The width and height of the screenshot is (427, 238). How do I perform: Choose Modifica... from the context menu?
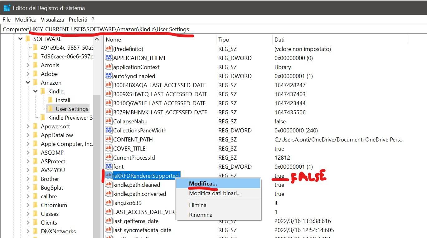[203, 183]
